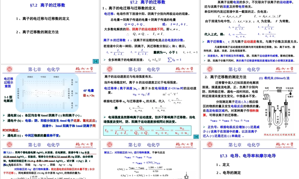This screenshot has width=299, height=179.
Task: Click the back-navigation arrow button on the first slide
Action: tap(95, 61)
